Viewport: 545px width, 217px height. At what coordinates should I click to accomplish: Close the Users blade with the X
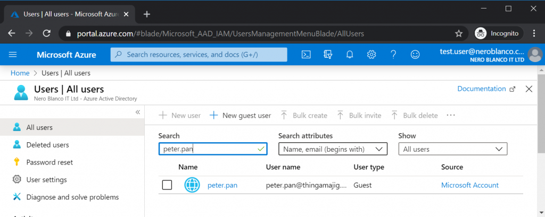[x=529, y=89]
